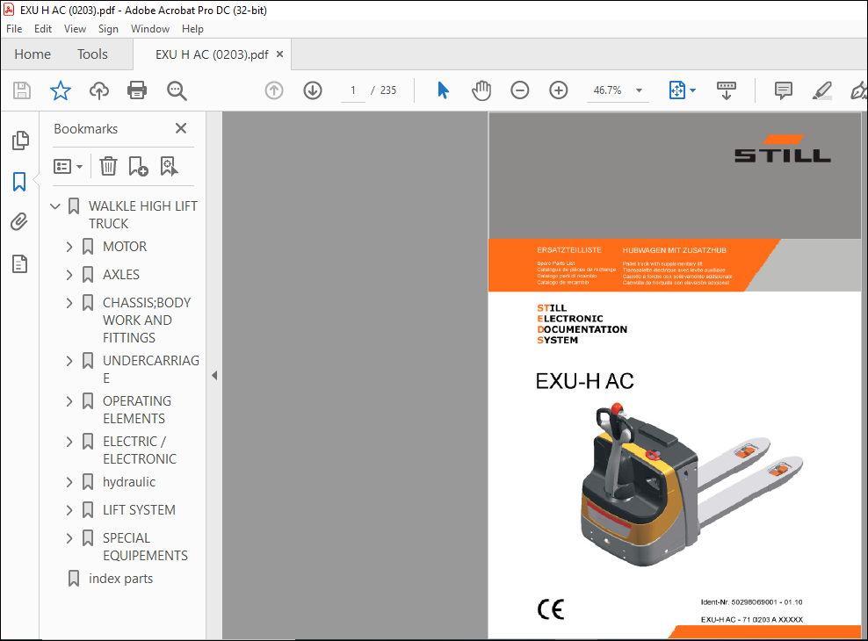The width and height of the screenshot is (868, 641).
Task: Expand the UNDERCARRIAGE bookmark
Action: [69, 361]
